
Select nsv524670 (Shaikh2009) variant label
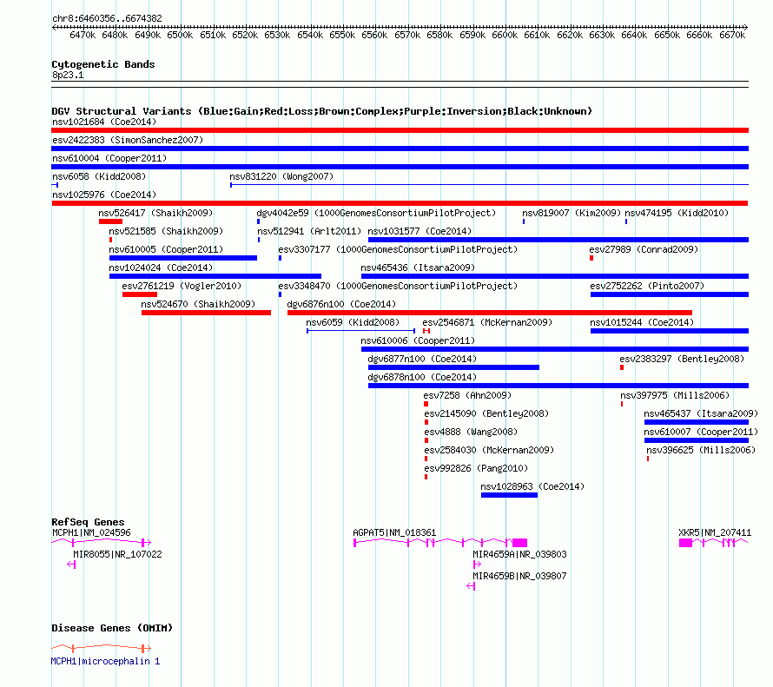point(198,304)
